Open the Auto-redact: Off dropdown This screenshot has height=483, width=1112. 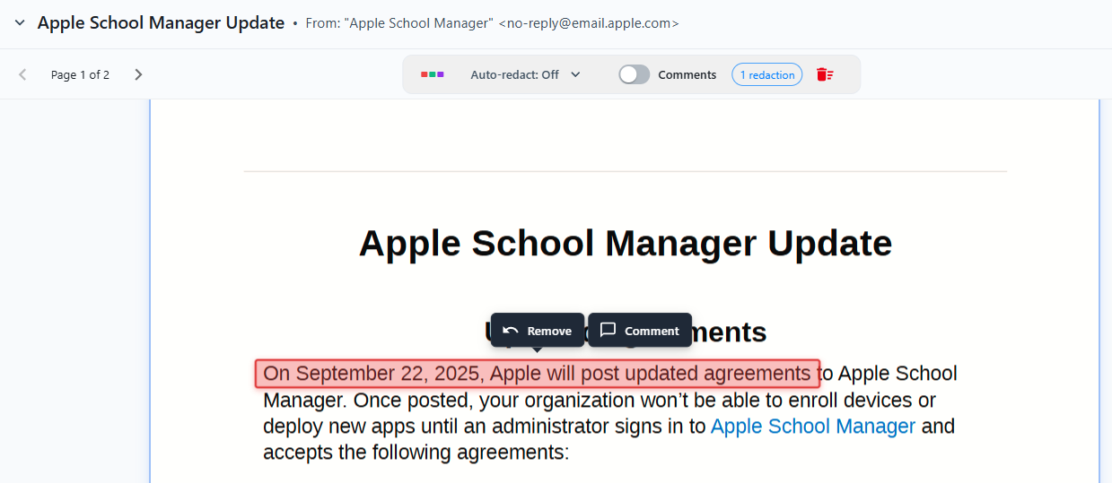(526, 74)
